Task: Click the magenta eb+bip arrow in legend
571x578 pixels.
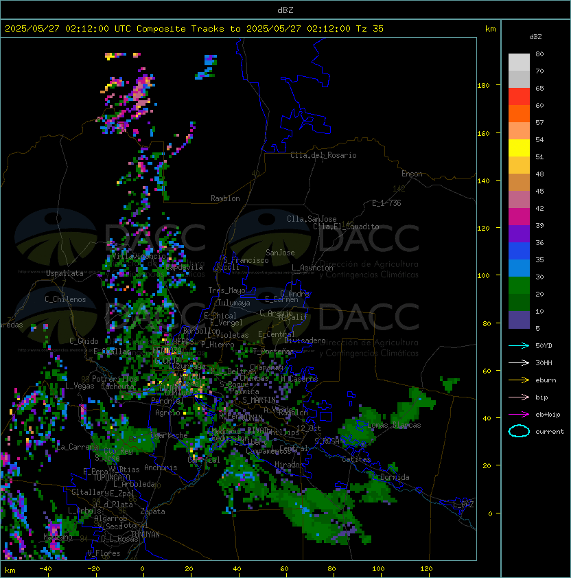Action: 519,415
